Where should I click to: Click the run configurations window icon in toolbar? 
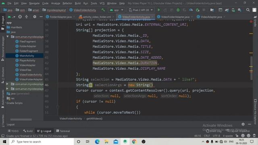click(x=220, y=10)
